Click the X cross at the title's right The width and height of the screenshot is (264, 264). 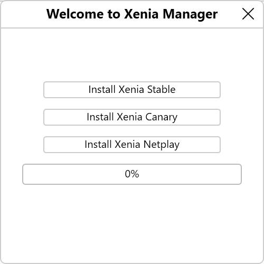tap(248, 14)
